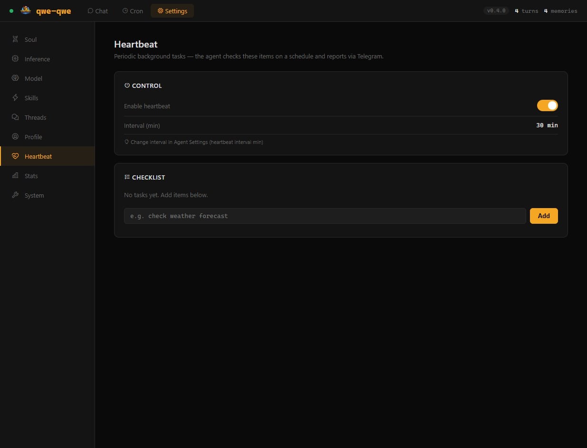Disable the Enable heartbeat toggle
The width and height of the screenshot is (587, 448).
click(547, 105)
